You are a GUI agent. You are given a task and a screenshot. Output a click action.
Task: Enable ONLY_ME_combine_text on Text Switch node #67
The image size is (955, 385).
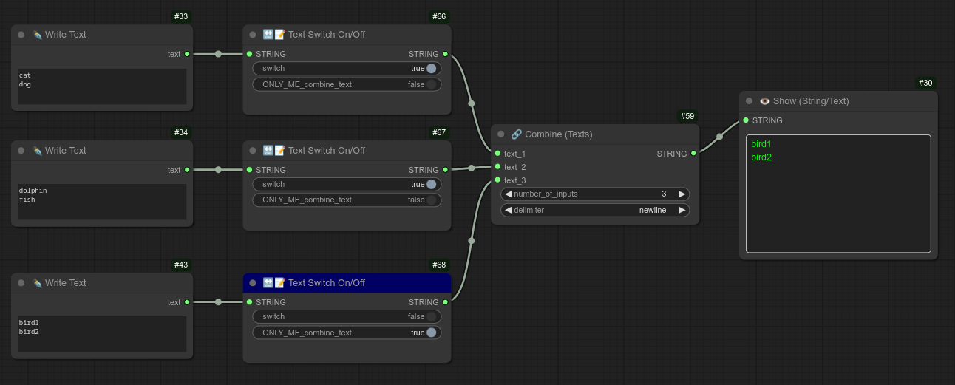tap(431, 200)
